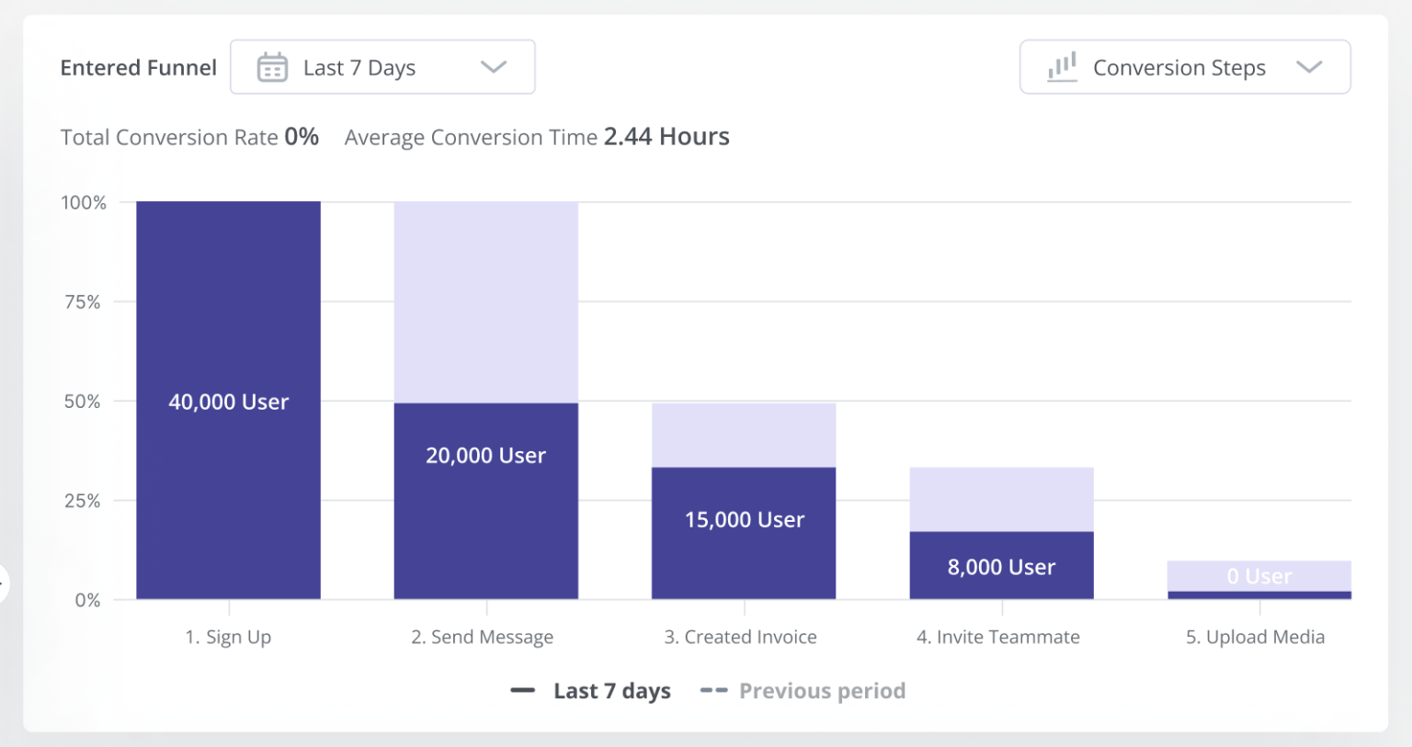Click the step label 1. Sign Up

[x=228, y=636]
